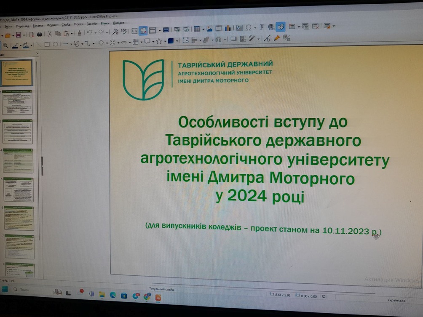423x317 pixels.
Task: Insert a table
Action: 197,29
